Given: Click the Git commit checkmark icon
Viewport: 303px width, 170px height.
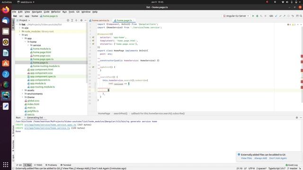Looking at the screenshot, I should click(x=280, y=16).
